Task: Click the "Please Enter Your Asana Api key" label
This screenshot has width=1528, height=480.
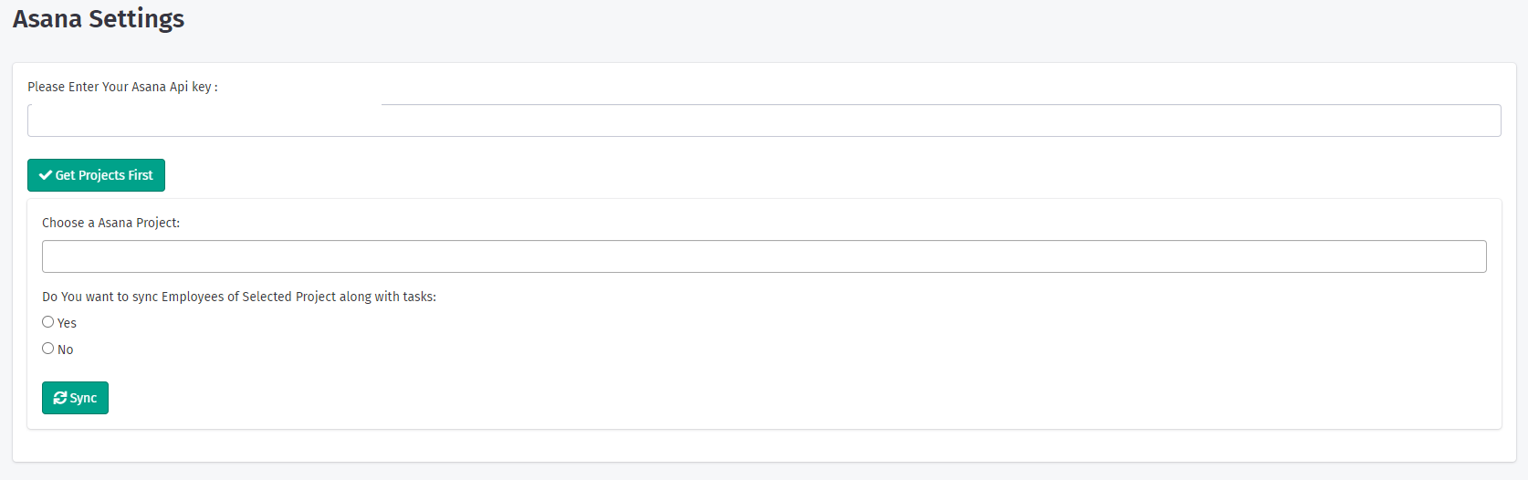Action: coord(122,87)
